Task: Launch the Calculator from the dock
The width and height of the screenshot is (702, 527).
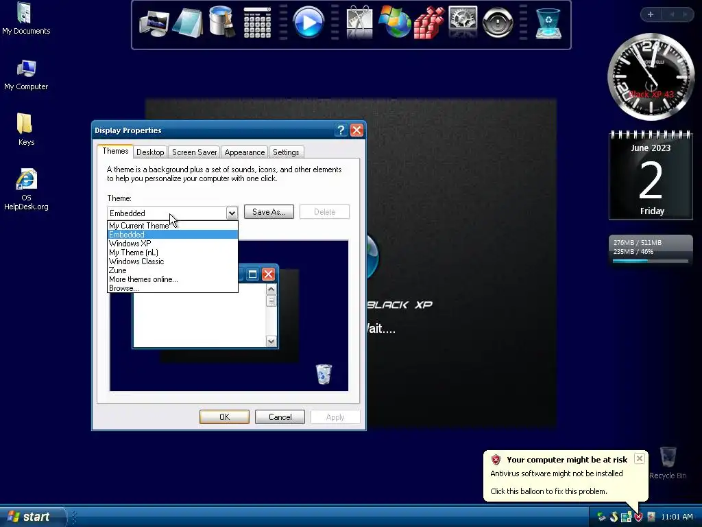Action: pos(258,23)
